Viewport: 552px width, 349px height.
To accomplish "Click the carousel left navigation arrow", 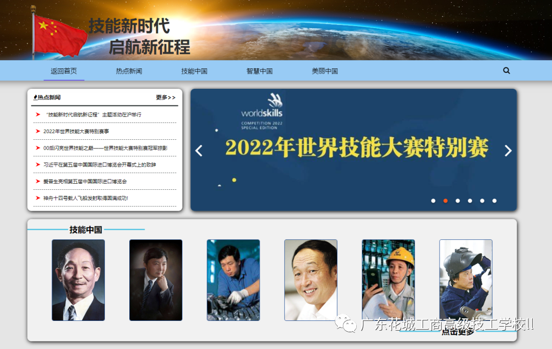I will 200,151.
